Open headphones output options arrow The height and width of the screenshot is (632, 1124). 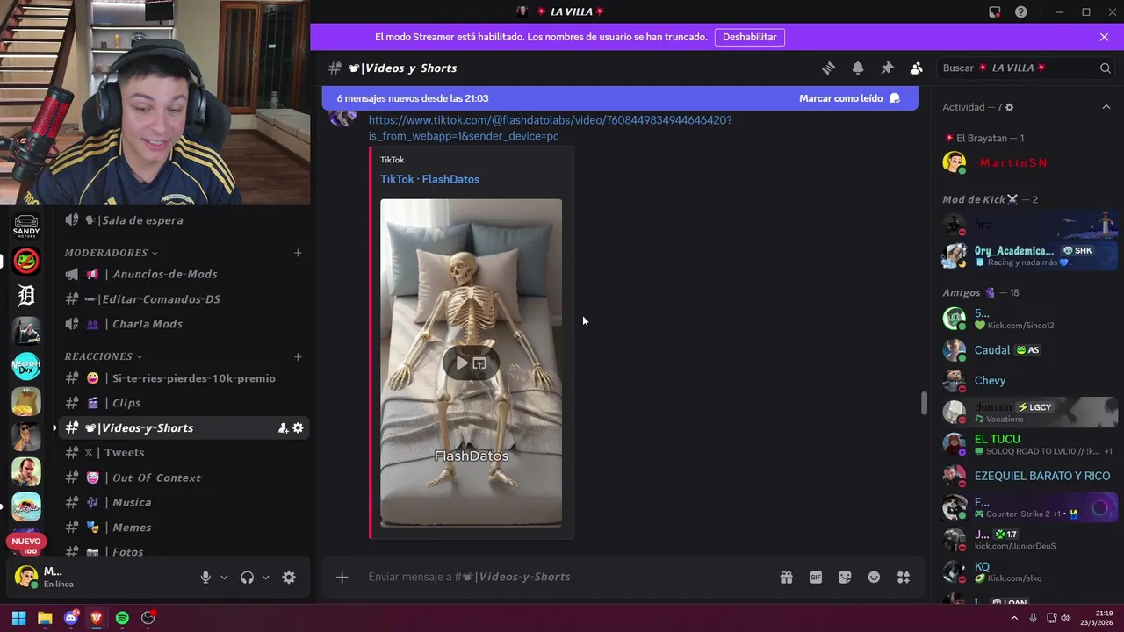point(265,578)
